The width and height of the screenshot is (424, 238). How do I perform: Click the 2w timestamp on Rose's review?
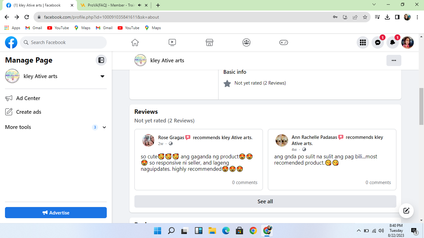pyautogui.click(x=161, y=144)
